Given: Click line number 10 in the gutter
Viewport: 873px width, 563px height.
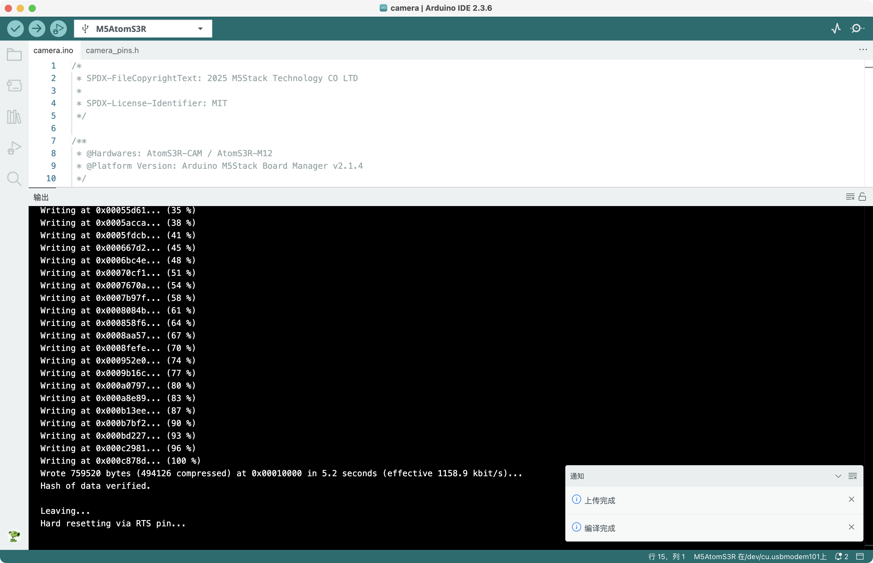Looking at the screenshot, I should pos(51,178).
